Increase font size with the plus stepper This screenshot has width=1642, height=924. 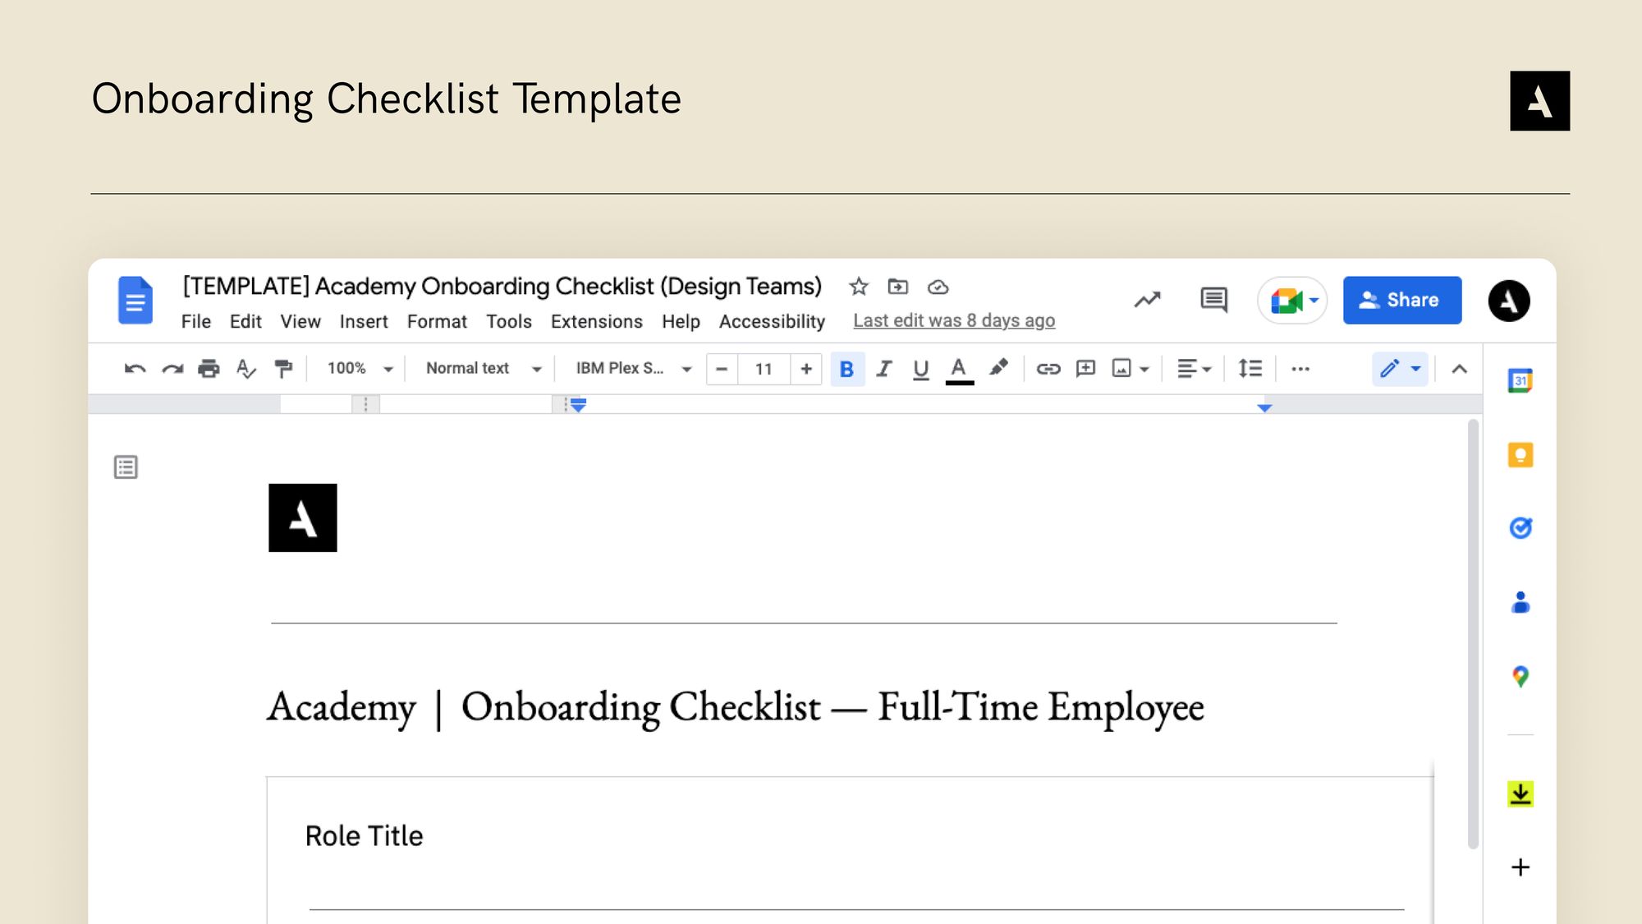click(x=806, y=369)
